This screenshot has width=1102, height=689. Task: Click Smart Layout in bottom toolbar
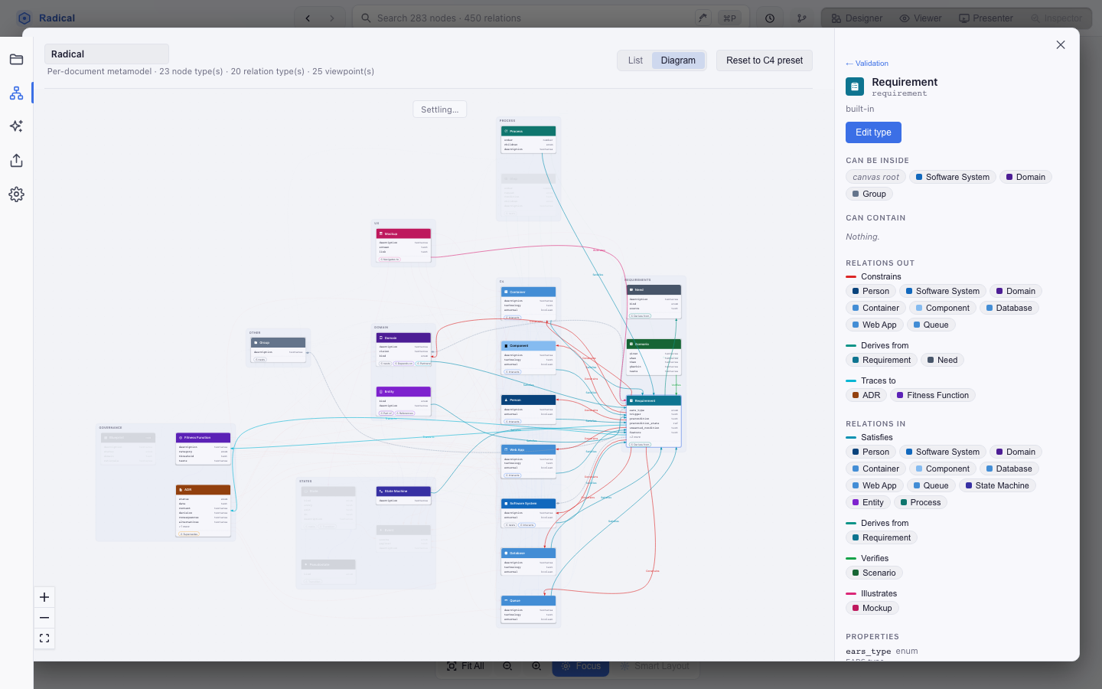tap(655, 666)
